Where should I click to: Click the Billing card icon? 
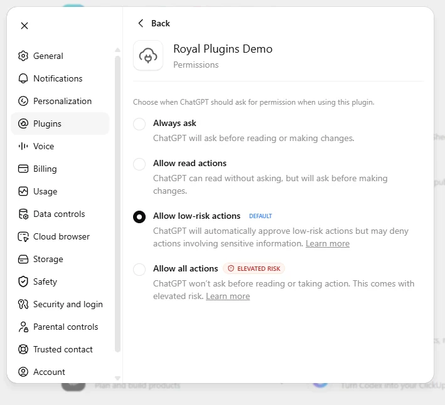click(23, 169)
